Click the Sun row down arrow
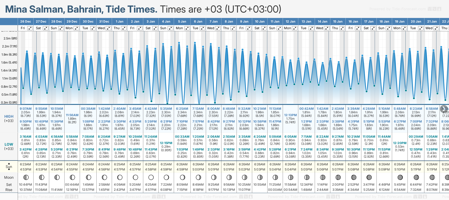The width and height of the screenshot is (449, 200). click(x=9, y=170)
